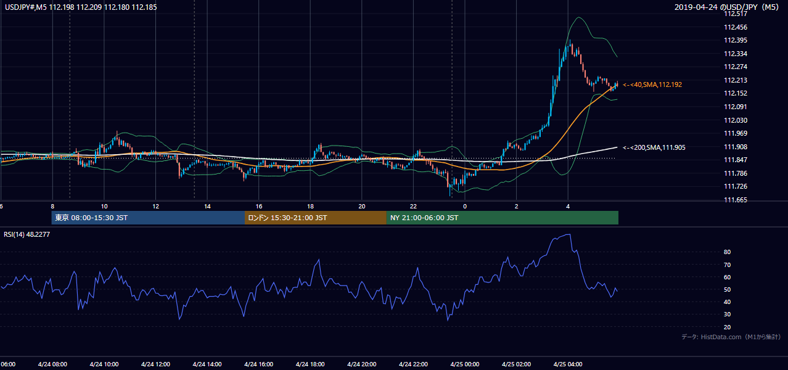Click price axis value 112.091
The height and width of the screenshot is (370, 788).
point(736,107)
